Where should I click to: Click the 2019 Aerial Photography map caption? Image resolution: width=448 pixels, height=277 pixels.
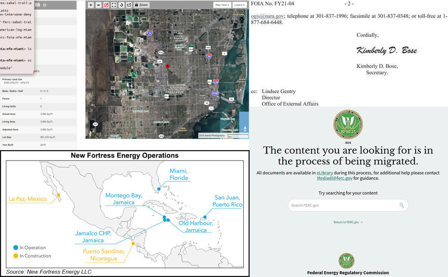tap(212, 135)
